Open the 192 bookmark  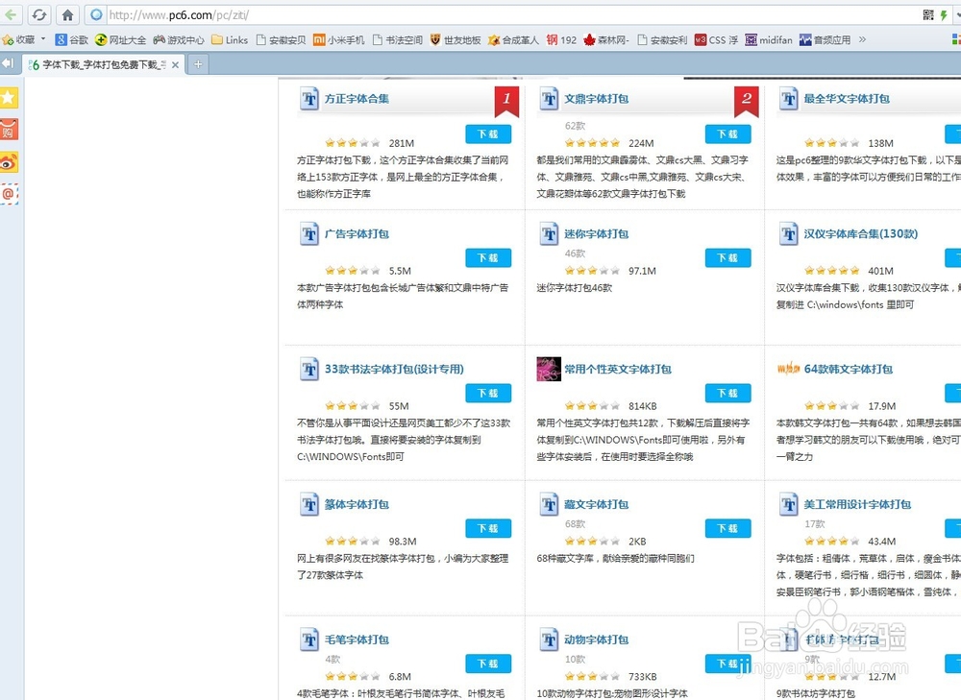(561, 39)
